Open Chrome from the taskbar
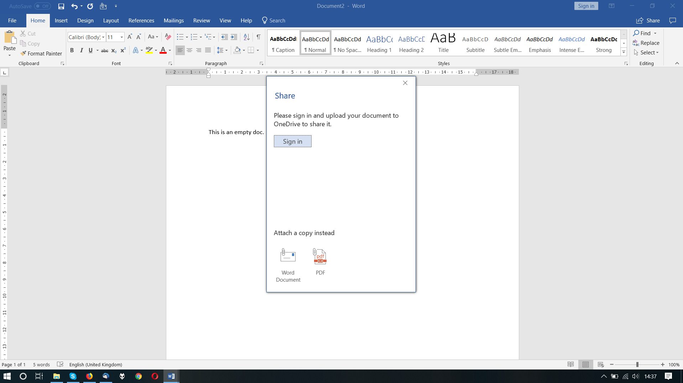The height and width of the screenshot is (383, 683). click(139, 376)
